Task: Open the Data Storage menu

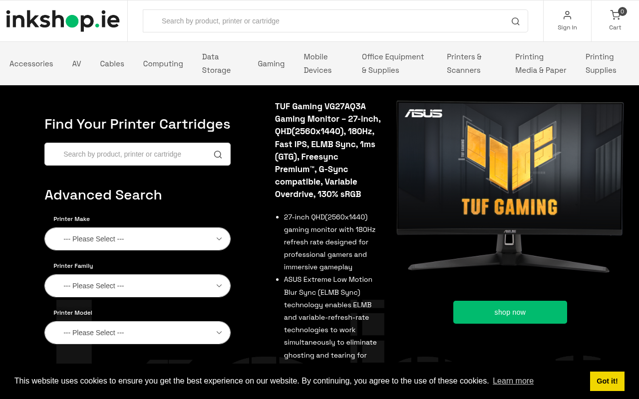Action: [x=217, y=63]
